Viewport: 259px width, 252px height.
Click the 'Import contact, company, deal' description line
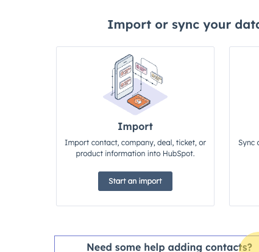pyautogui.click(x=135, y=143)
